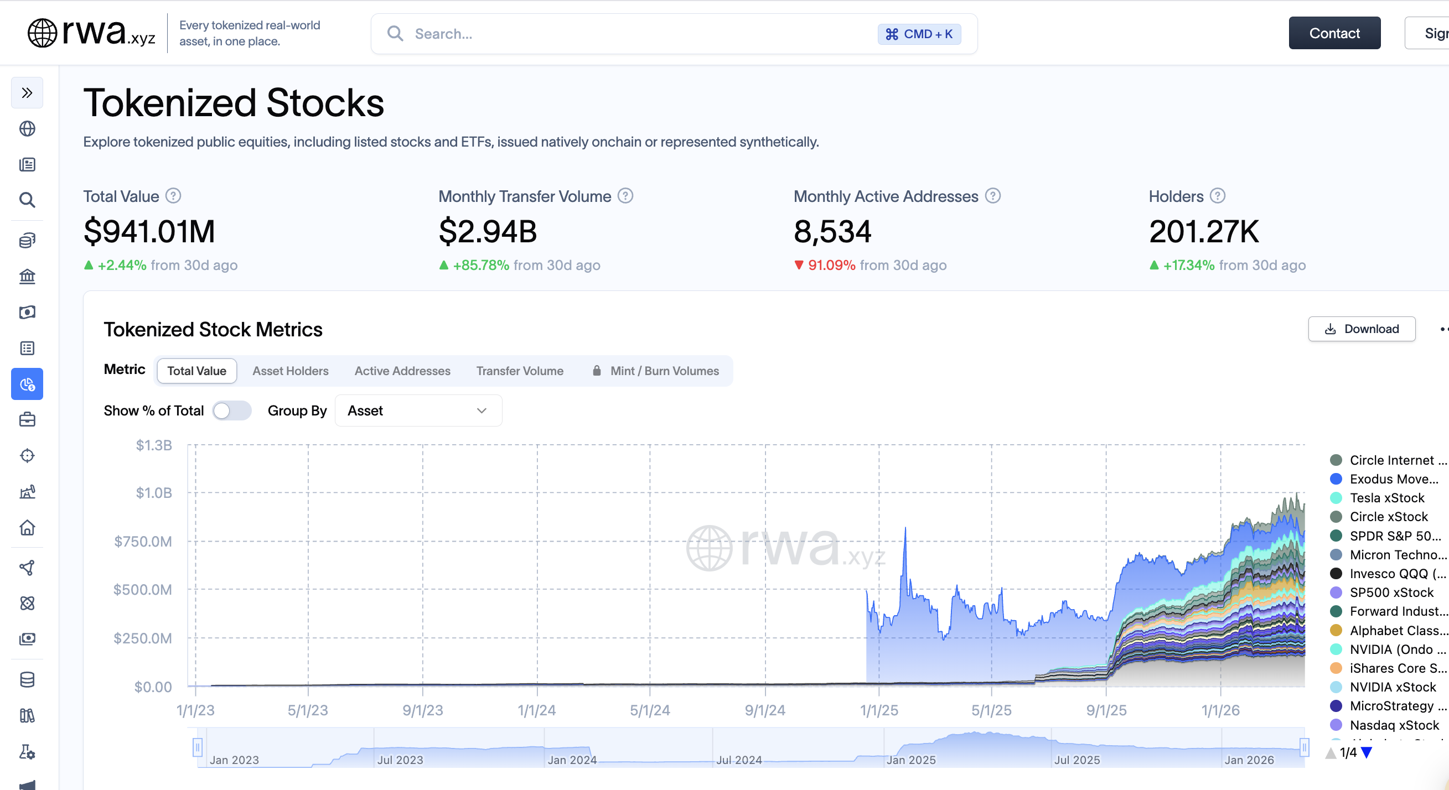Focus the Search input field
The width and height of the screenshot is (1449, 790).
pos(674,34)
